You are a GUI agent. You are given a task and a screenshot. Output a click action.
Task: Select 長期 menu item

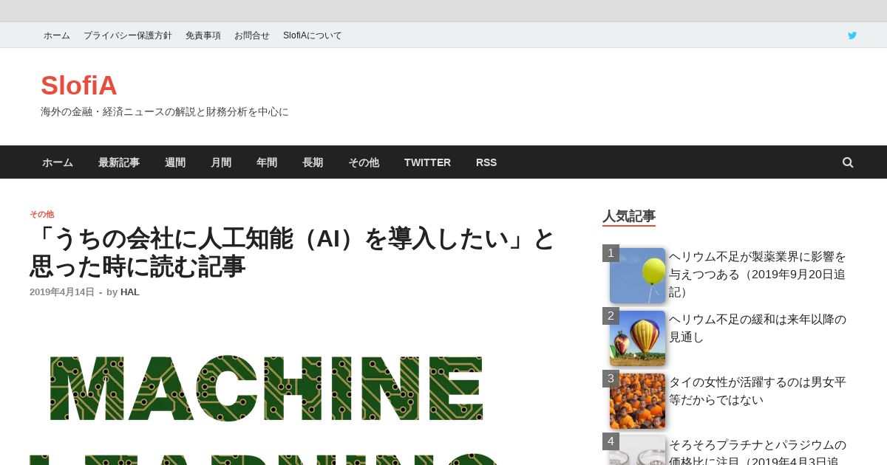(313, 162)
